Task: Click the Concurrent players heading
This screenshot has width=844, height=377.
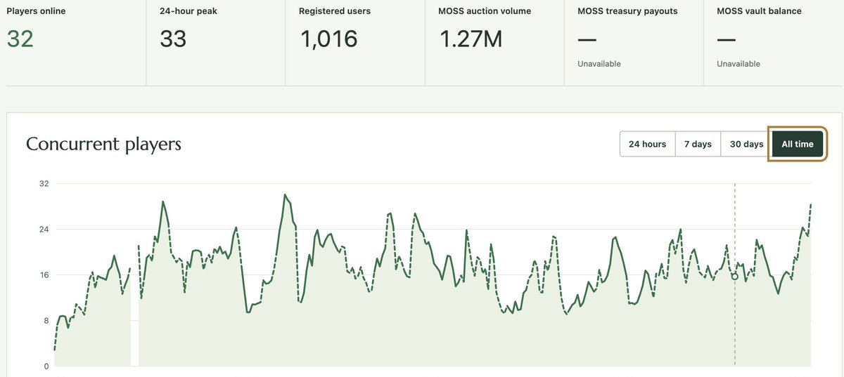Action: click(x=103, y=144)
